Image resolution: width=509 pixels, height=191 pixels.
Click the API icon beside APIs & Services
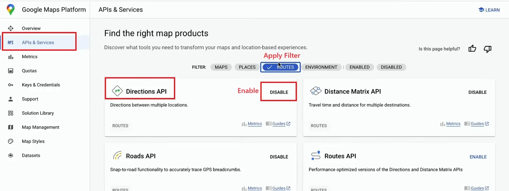[10, 43]
